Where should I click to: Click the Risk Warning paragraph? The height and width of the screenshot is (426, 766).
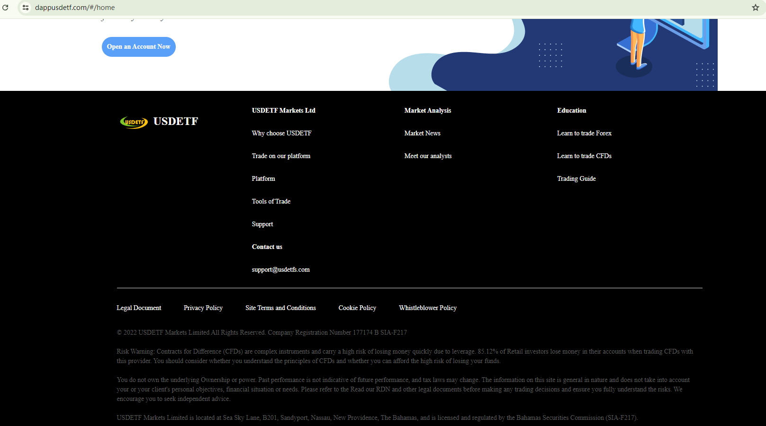pyautogui.click(x=405, y=356)
